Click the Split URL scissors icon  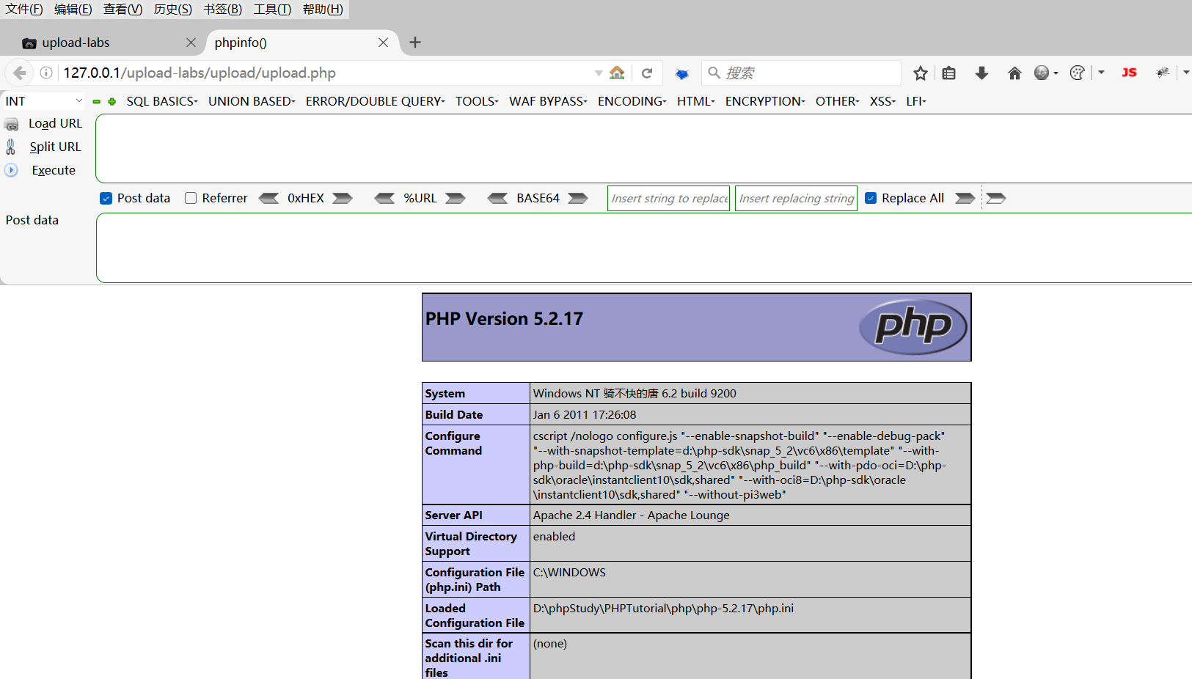click(11, 147)
